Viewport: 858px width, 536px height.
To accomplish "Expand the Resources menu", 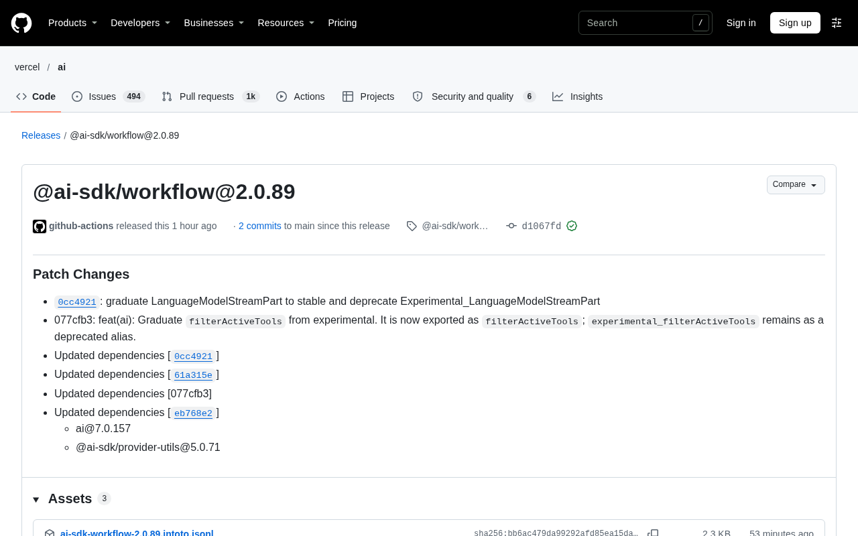I will click(x=286, y=23).
